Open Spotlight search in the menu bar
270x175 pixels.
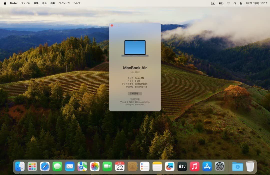[235, 3]
